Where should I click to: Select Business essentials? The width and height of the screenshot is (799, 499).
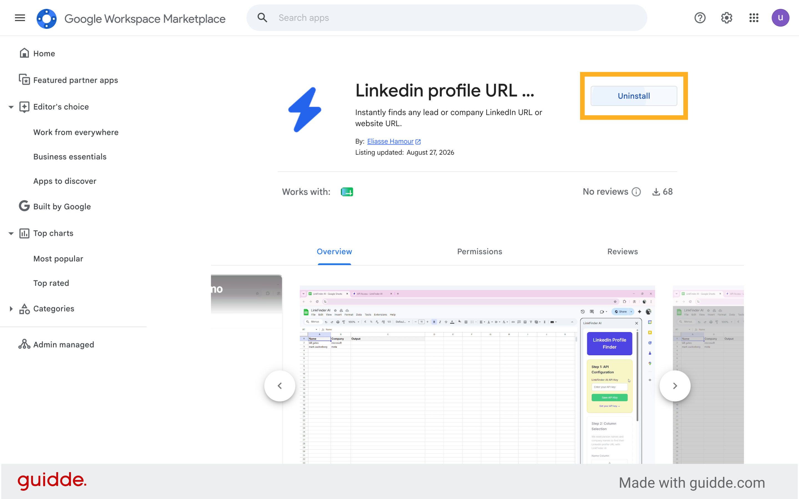pos(70,157)
